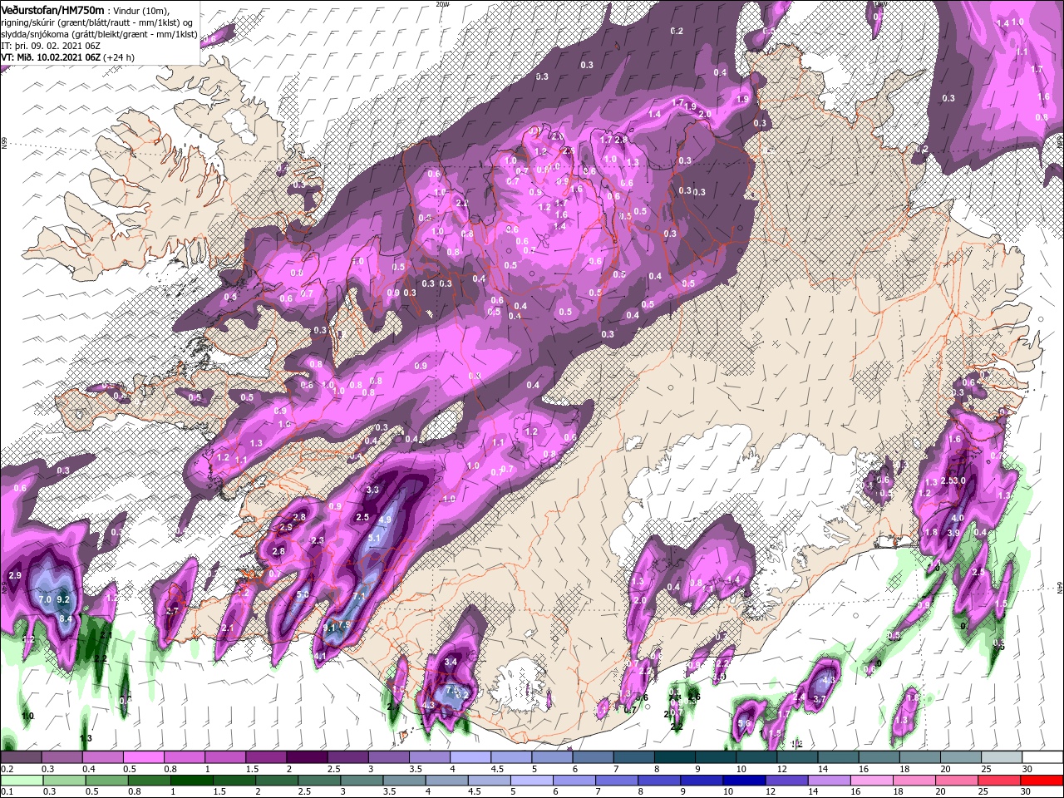Click the '3.4' precipitation value on the map

[451, 662]
